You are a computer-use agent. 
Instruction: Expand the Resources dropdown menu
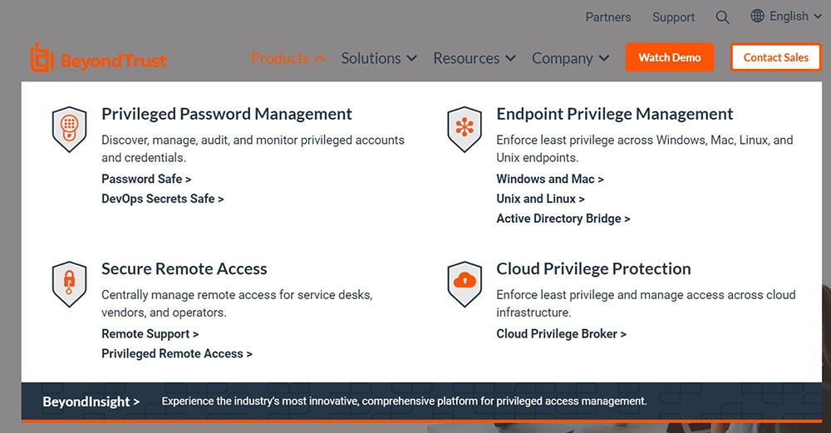tap(474, 58)
